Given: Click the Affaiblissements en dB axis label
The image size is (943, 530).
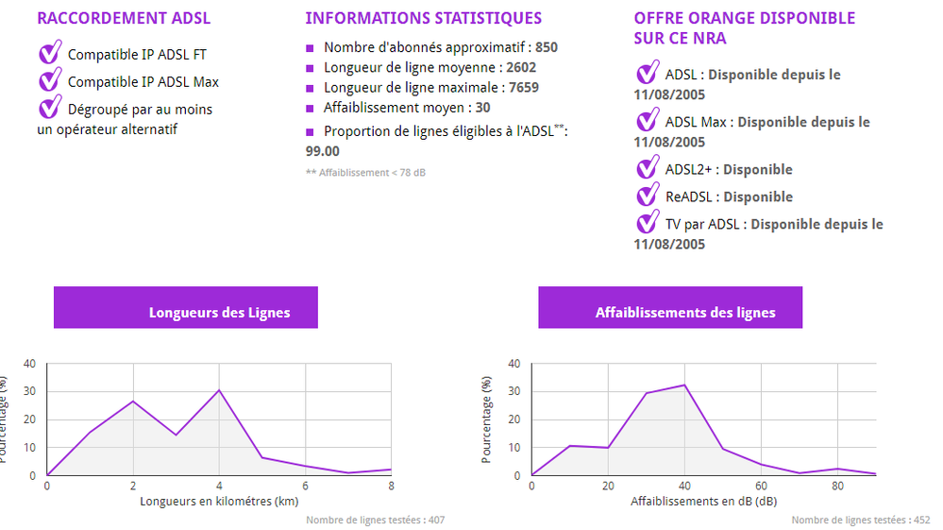Looking at the screenshot, I should point(703,501).
